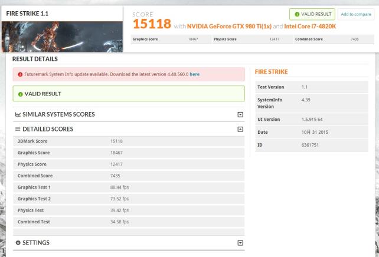Click the RESULT DETAILS heading

[35, 59]
